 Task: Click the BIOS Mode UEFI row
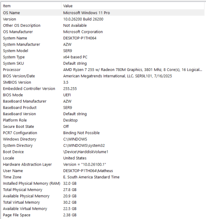click(103, 95)
